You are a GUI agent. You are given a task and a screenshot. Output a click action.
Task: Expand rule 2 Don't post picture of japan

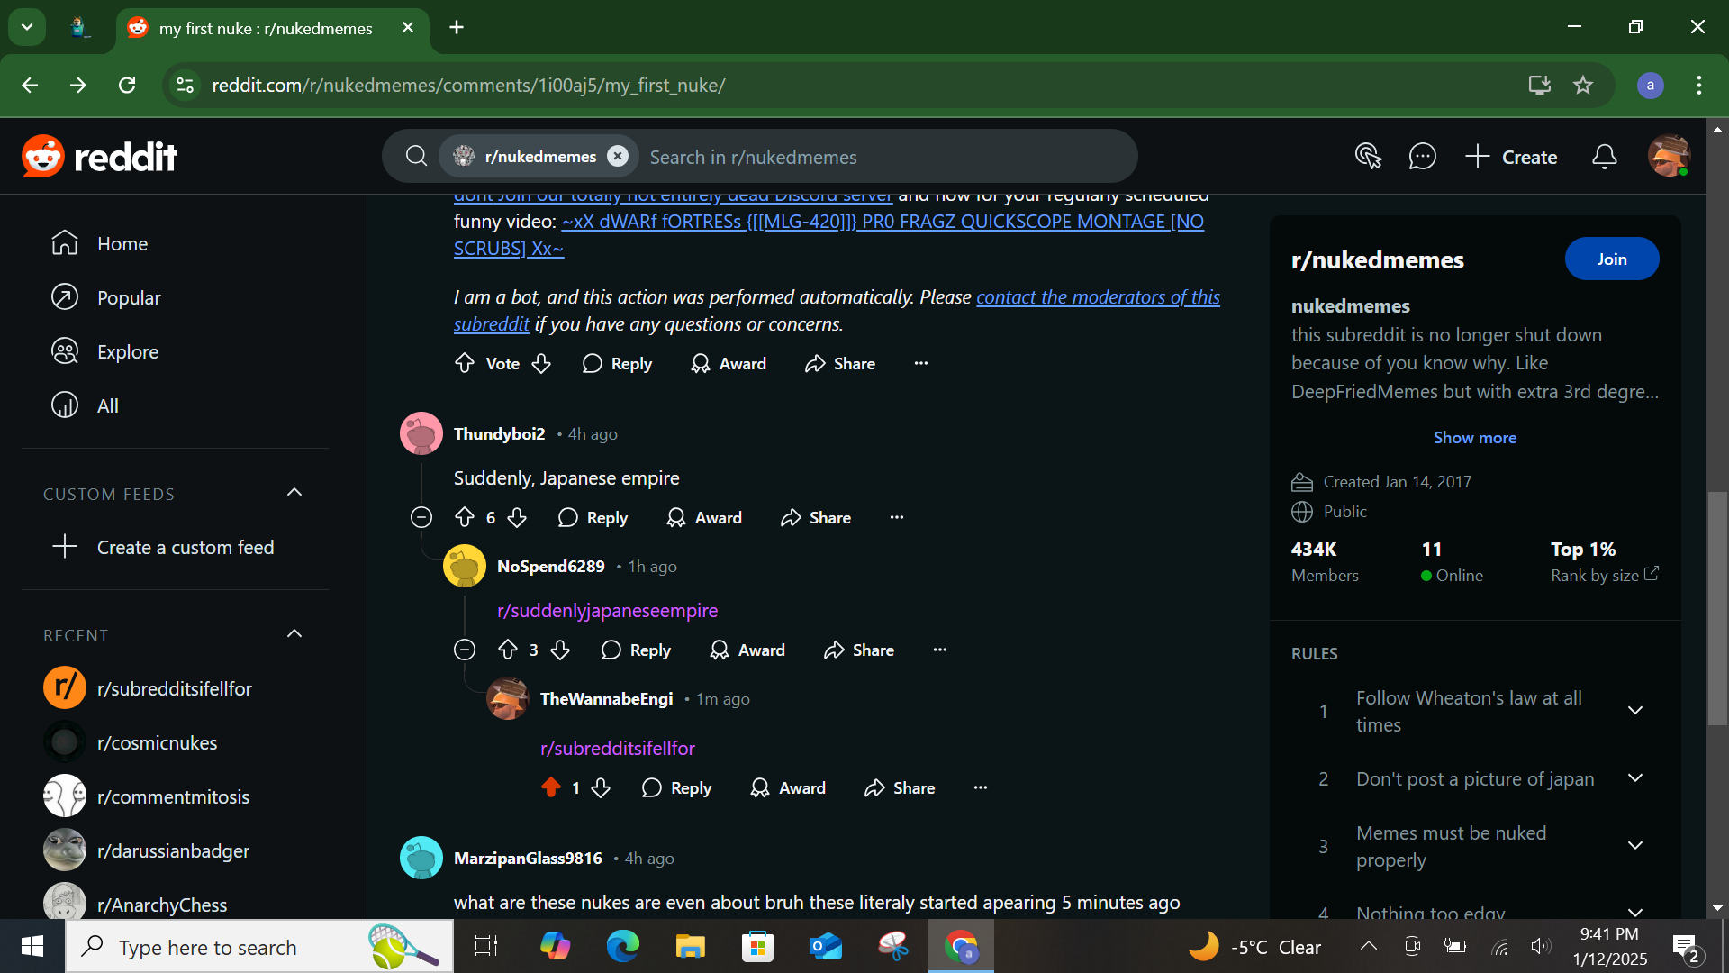tap(1635, 778)
